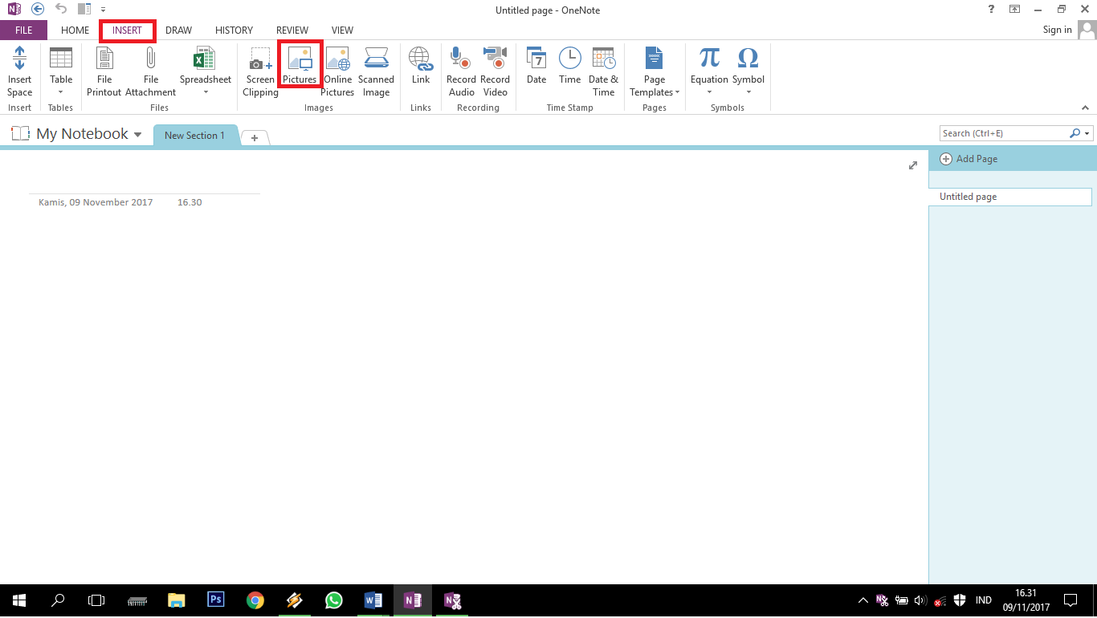Open the Windows Start menu
The image size is (1097, 618).
tap(19, 600)
